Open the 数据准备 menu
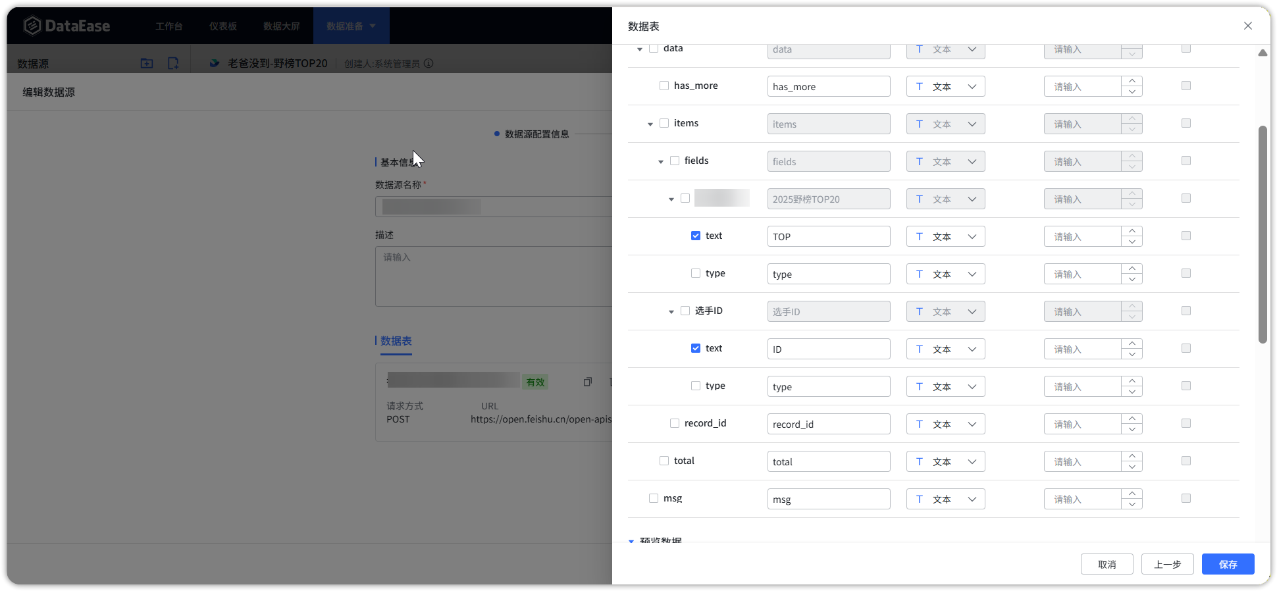The image size is (1277, 591). pos(351,26)
